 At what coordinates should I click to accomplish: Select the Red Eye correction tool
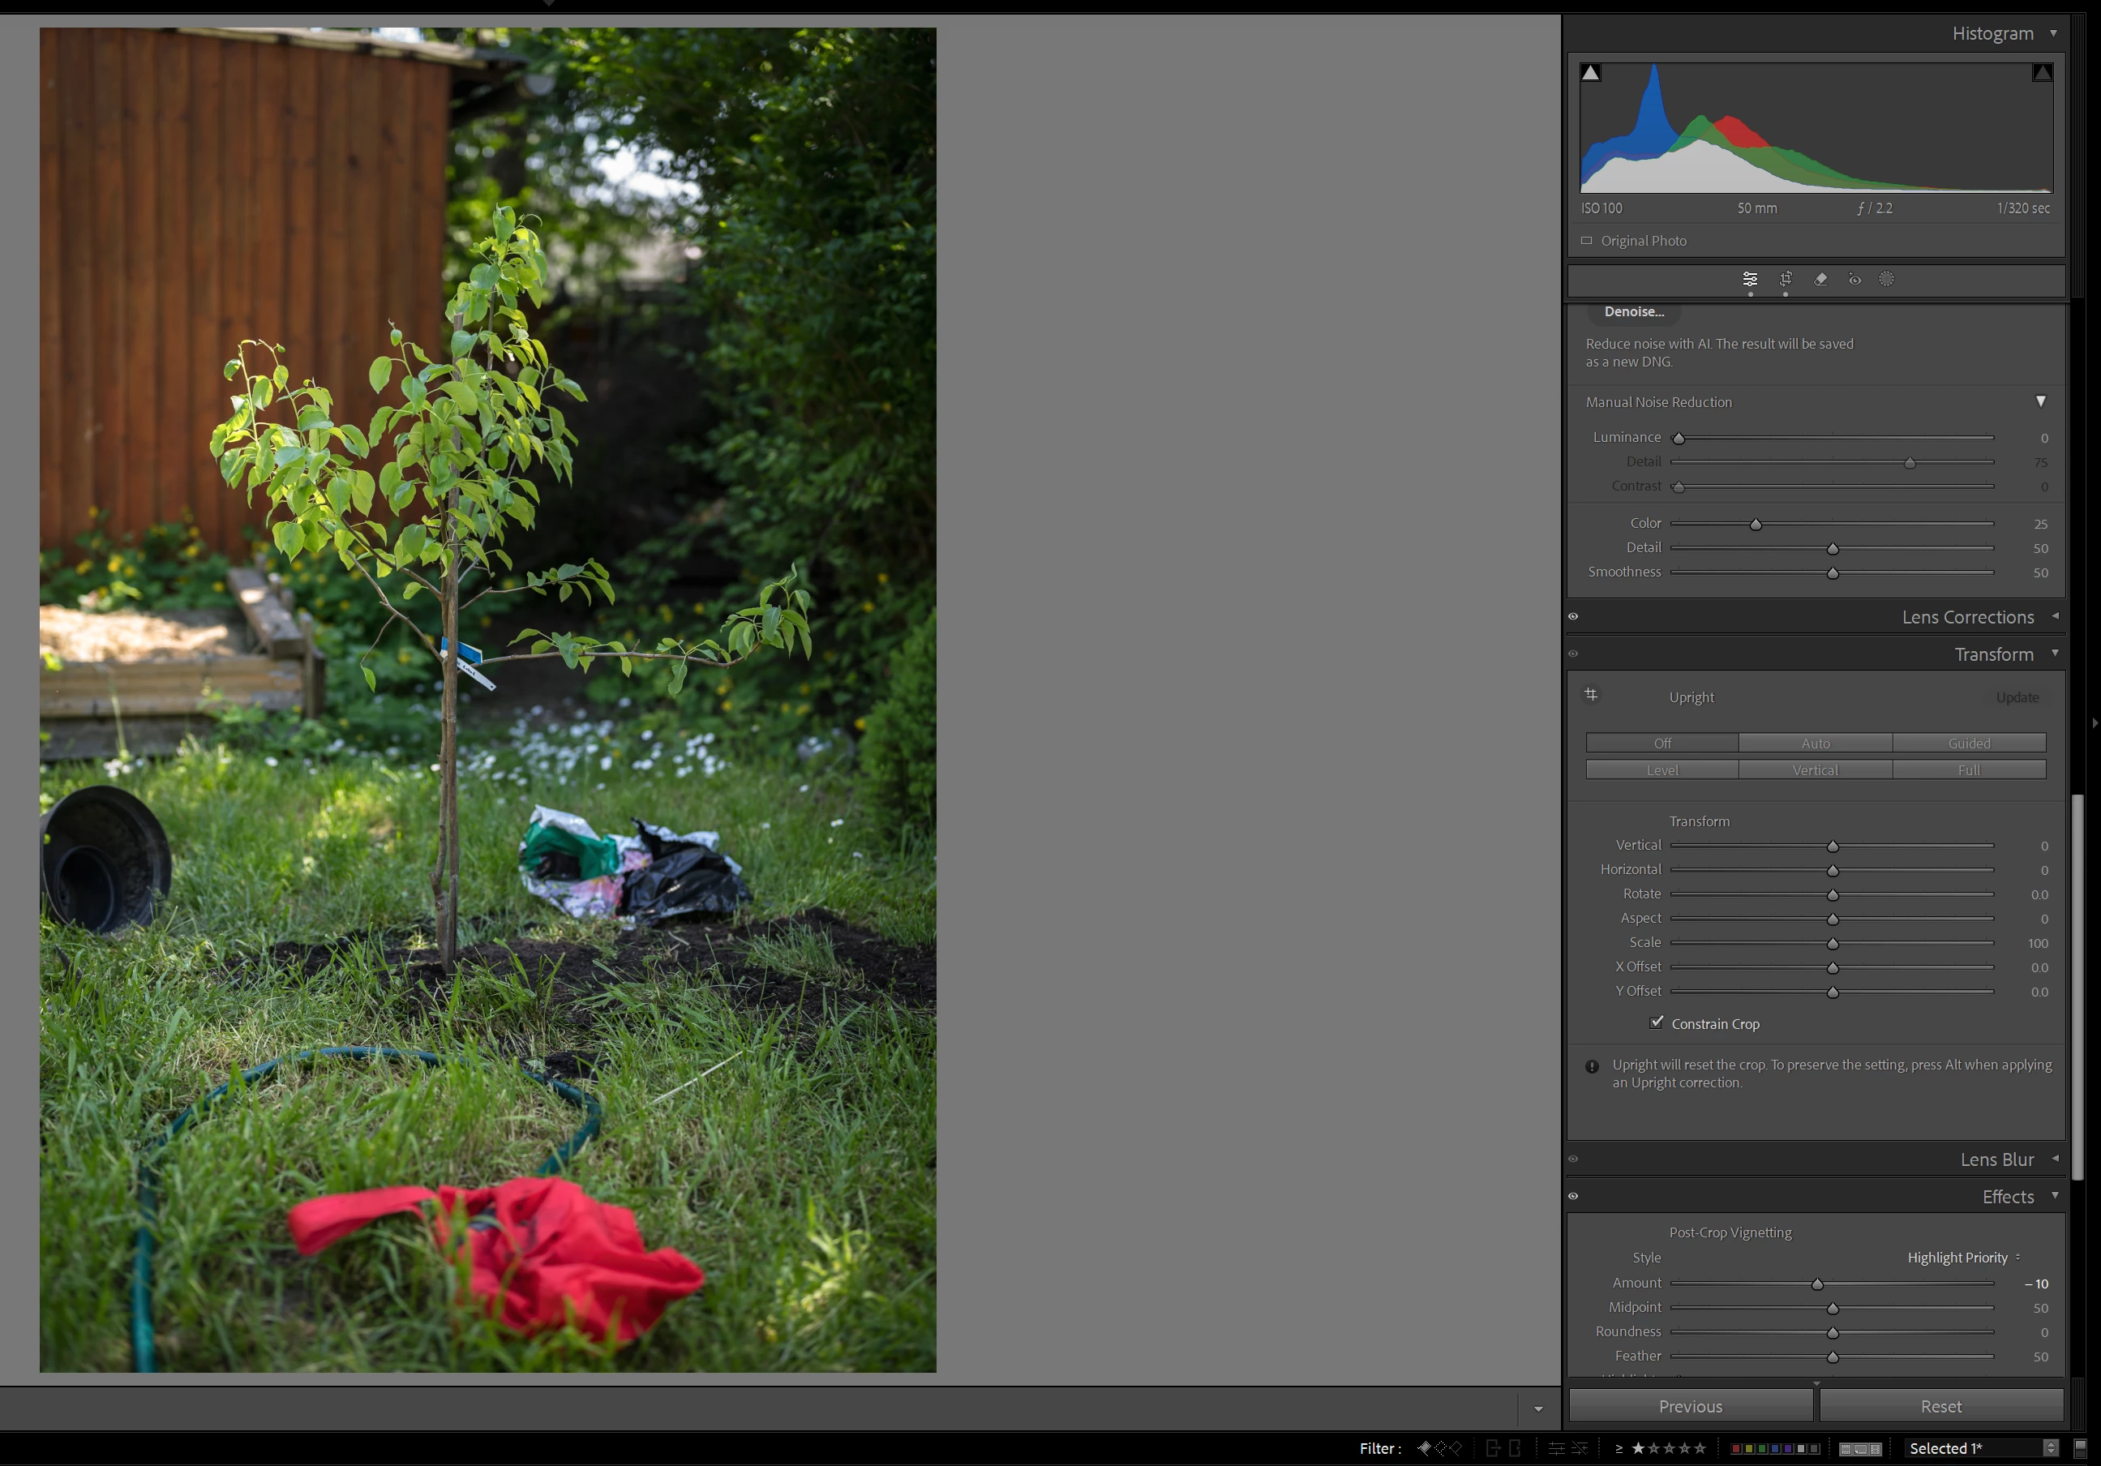(x=1854, y=279)
